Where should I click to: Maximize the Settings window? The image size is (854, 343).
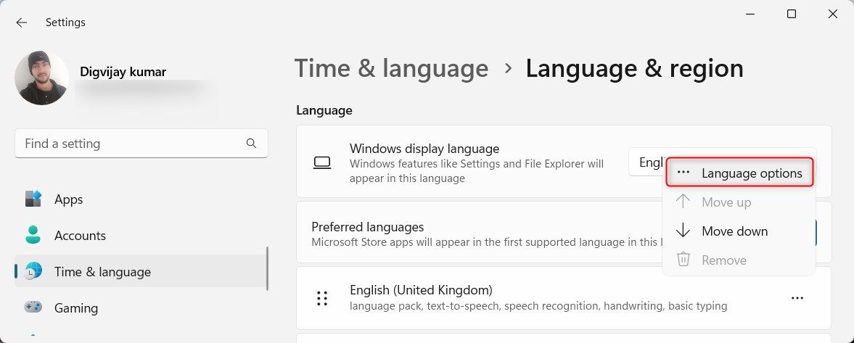[x=792, y=14]
